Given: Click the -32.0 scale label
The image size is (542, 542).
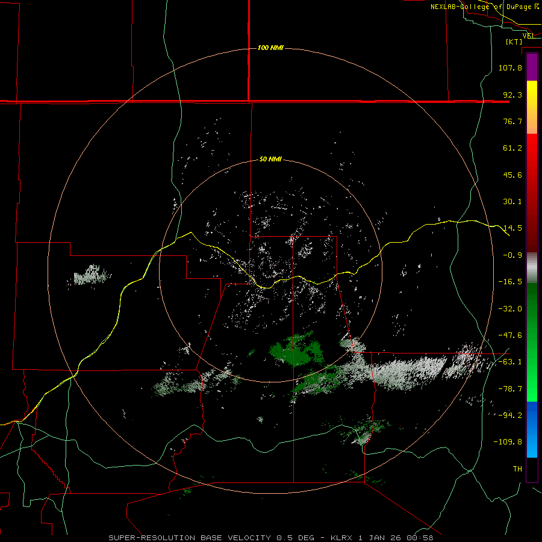Looking at the screenshot, I should [x=510, y=309].
